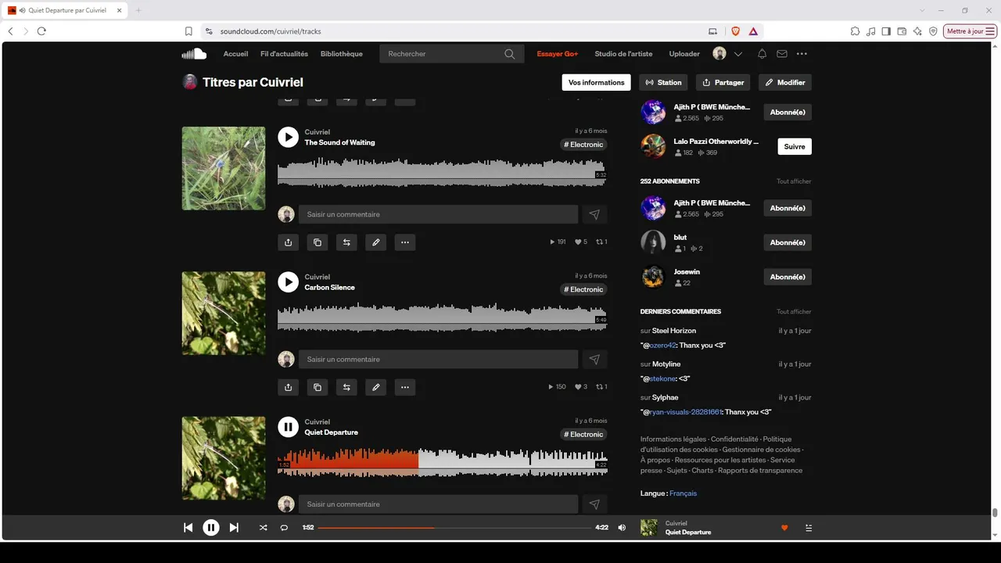The image size is (1001, 563).
Task: Share the Carbon Silence track
Action: (288, 387)
